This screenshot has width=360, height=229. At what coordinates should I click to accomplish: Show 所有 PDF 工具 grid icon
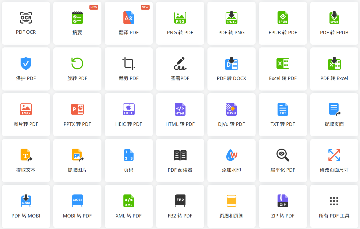334,201
